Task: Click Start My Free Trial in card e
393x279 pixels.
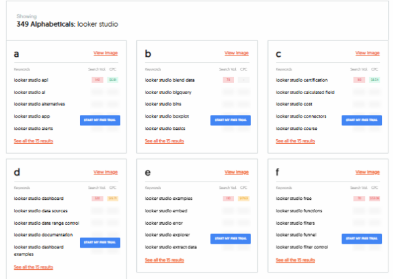Action: (231, 238)
